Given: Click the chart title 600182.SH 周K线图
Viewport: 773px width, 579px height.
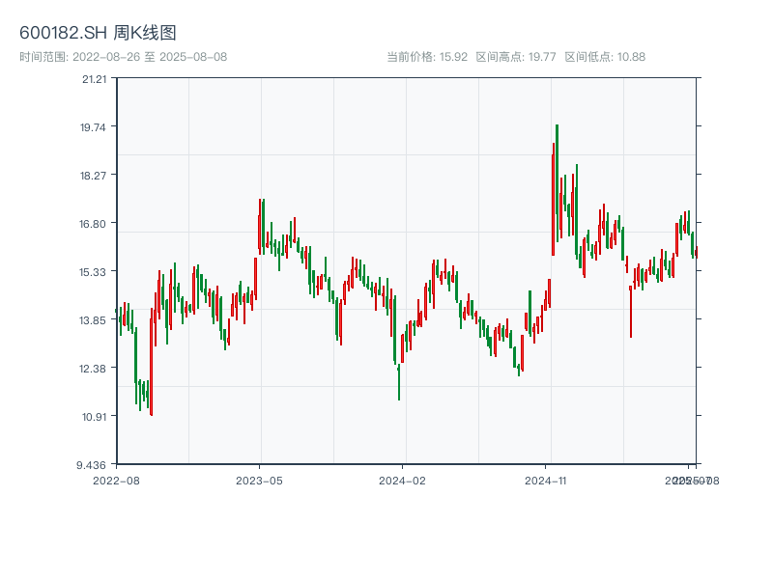Looking at the screenshot, I should (x=98, y=33).
